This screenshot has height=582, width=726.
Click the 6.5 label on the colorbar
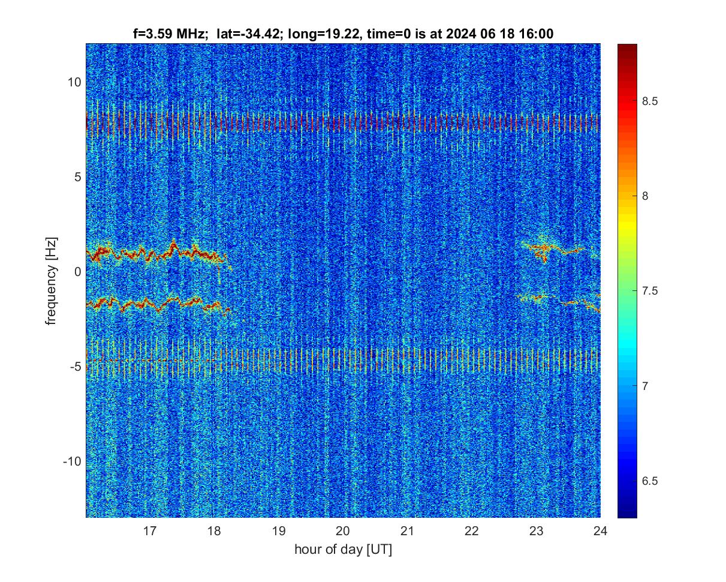point(651,481)
